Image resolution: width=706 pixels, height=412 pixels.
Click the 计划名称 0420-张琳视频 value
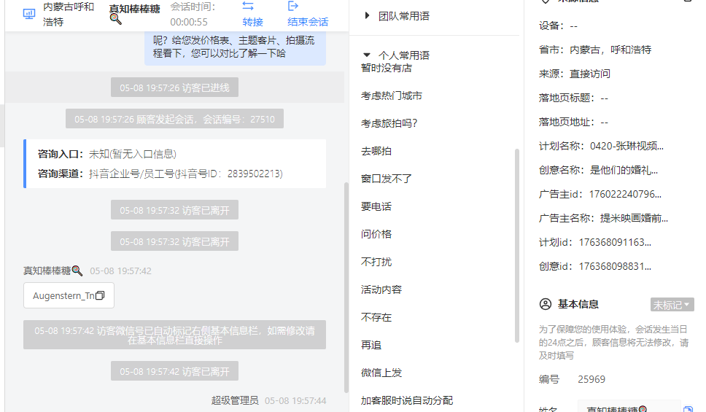tap(627, 146)
